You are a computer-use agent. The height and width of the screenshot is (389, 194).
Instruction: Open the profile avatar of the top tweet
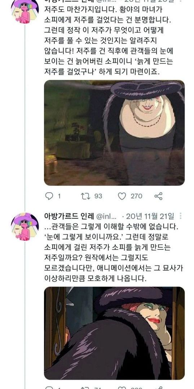25,12
